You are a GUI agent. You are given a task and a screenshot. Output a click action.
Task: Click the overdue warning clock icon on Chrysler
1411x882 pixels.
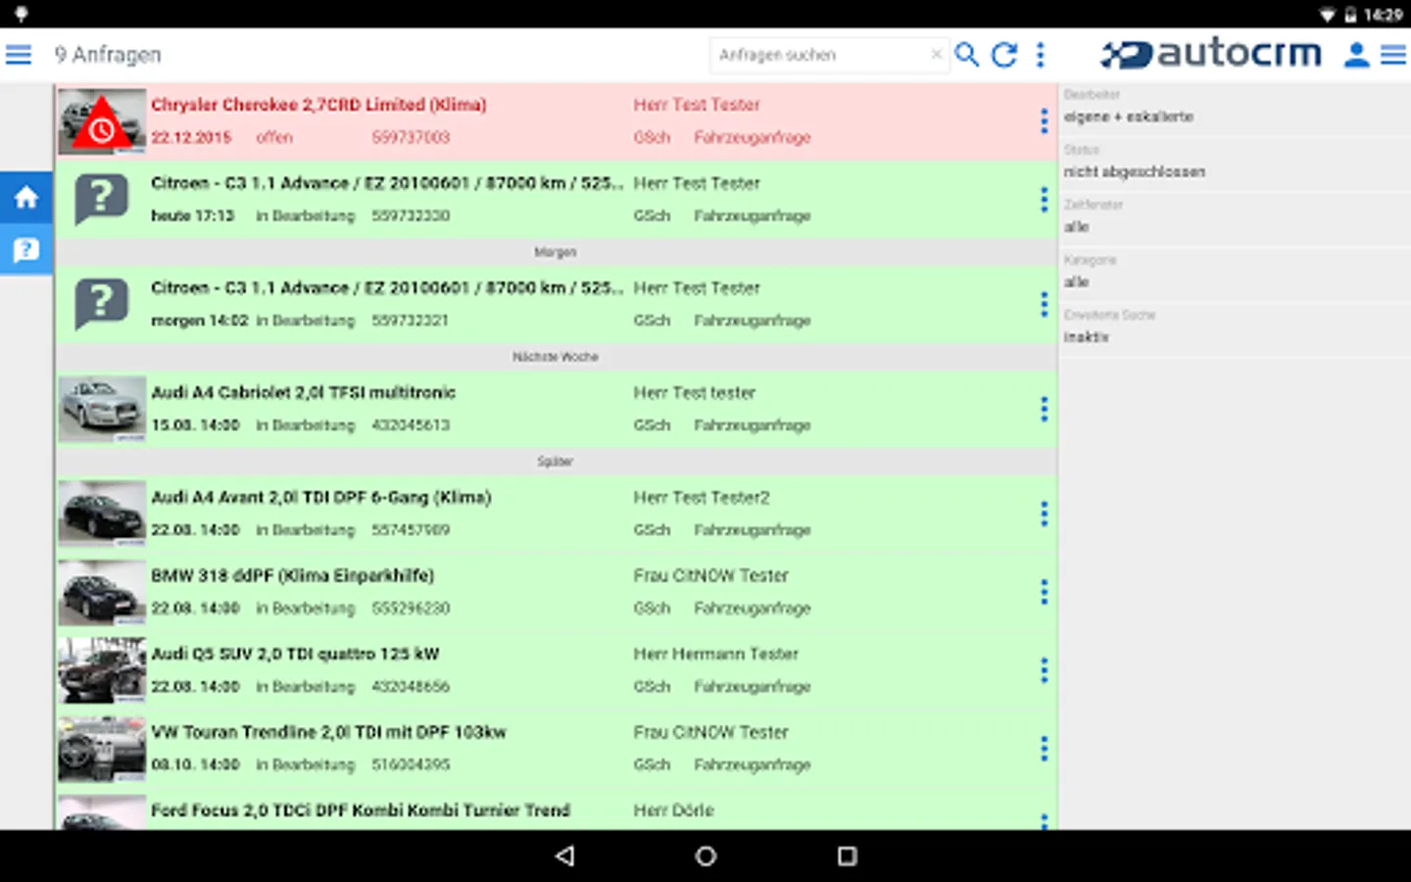102,124
